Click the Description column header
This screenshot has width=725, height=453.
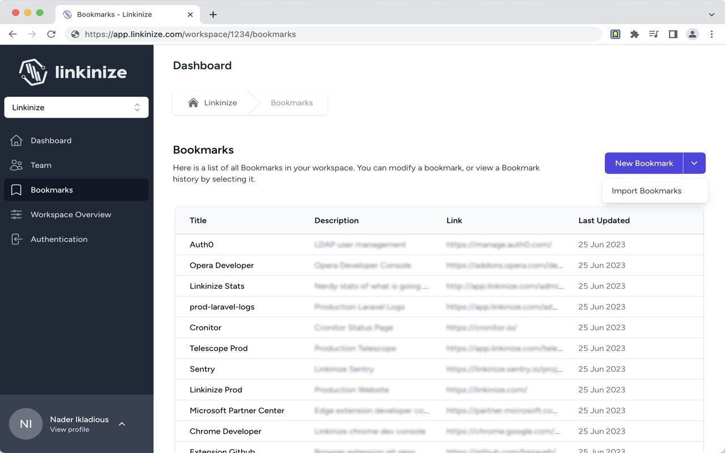click(x=336, y=220)
